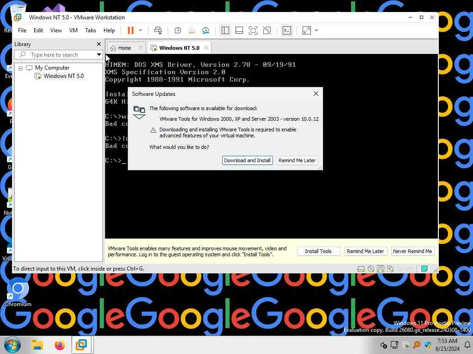Viewport: 473px width, 354px height.
Task: Revert the virtual machine to a snapshot
Action: click(192, 30)
